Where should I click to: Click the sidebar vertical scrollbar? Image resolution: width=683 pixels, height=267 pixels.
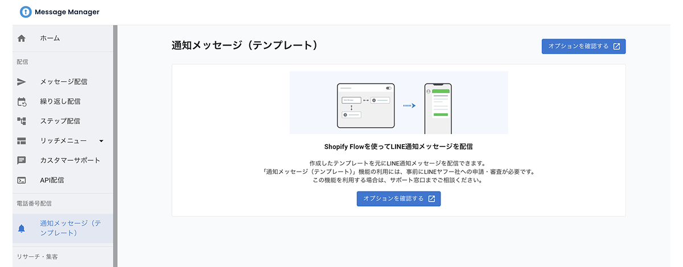point(115,146)
